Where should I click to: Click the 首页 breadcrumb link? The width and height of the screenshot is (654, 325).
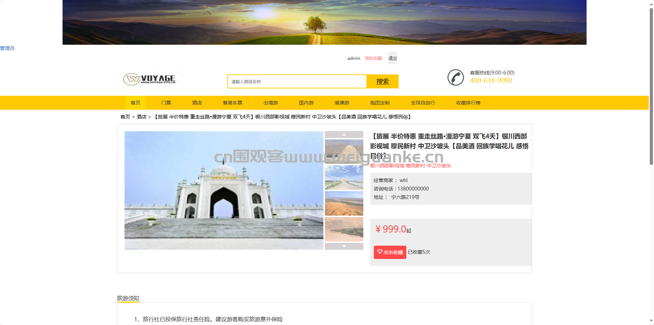125,117
